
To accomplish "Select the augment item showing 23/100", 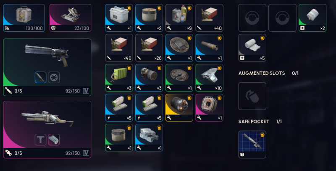I will click(70, 18).
